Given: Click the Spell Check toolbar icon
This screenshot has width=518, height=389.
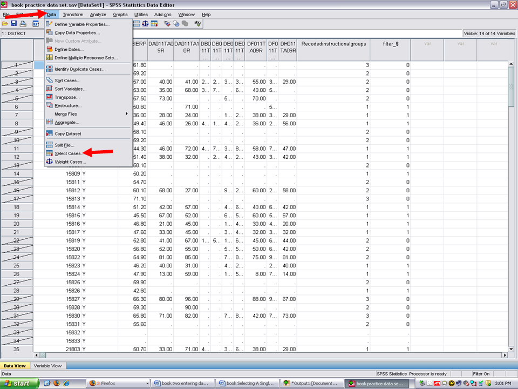Looking at the screenshot, I should tap(198, 24).
